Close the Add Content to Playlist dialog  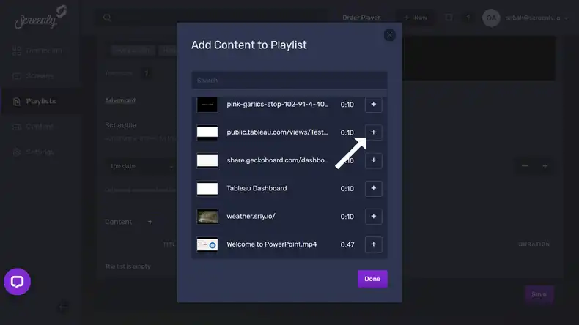390,35
